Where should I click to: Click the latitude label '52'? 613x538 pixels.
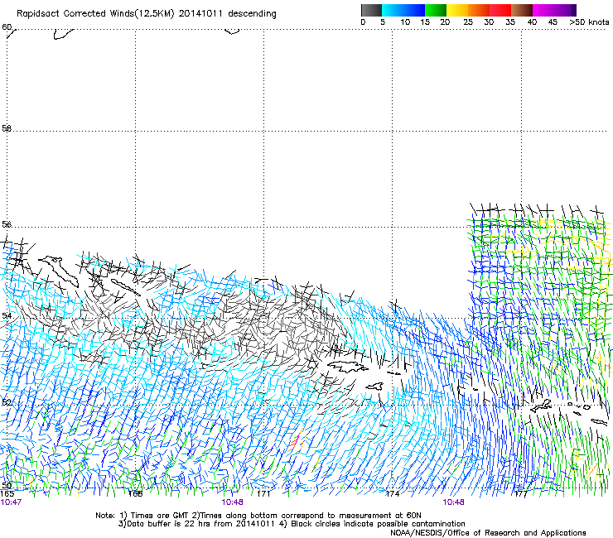7,402
